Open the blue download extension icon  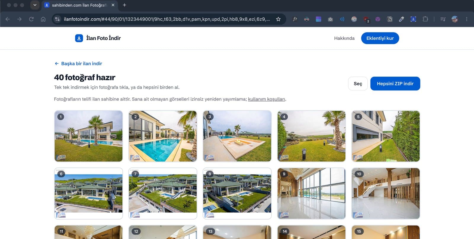[413, 19]
